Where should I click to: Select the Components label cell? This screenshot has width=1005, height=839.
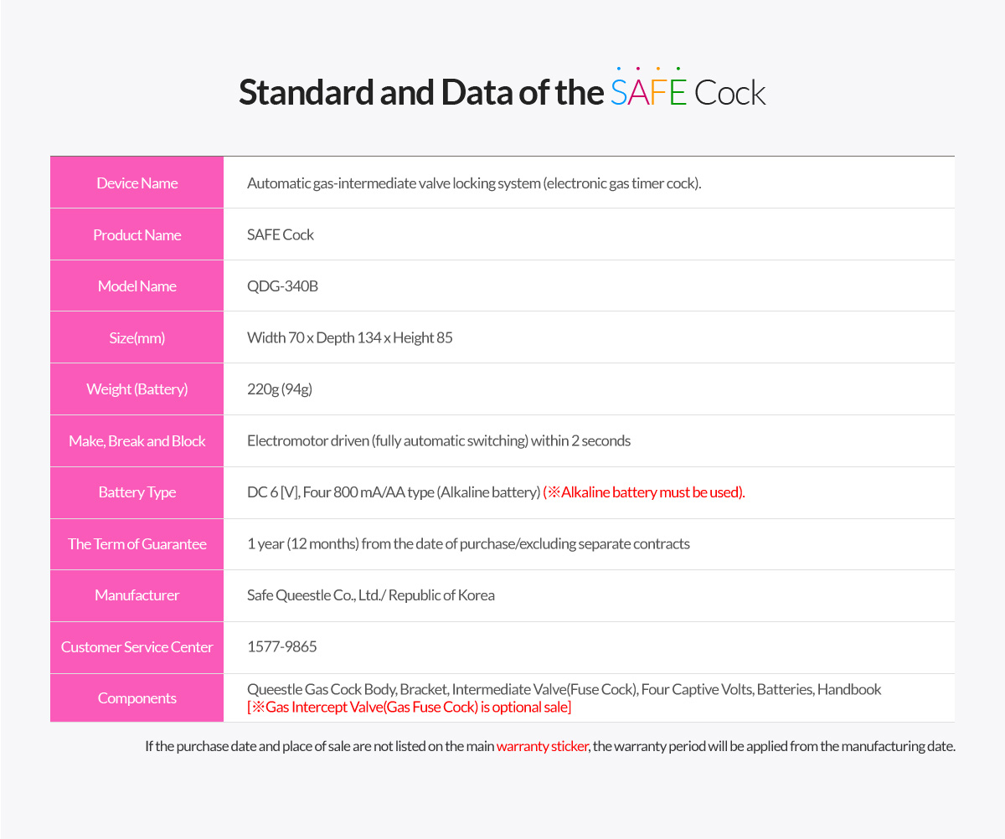[x=137, y=698]
